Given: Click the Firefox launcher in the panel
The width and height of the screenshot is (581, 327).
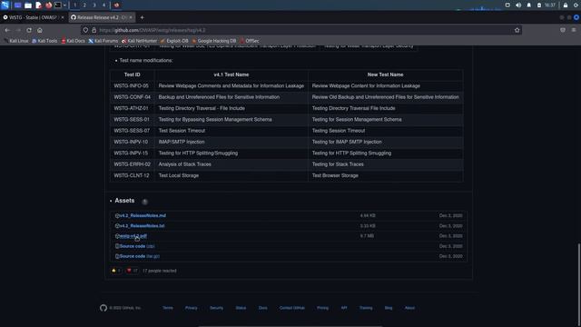Looking at the screenshot, I should [48, 5].
